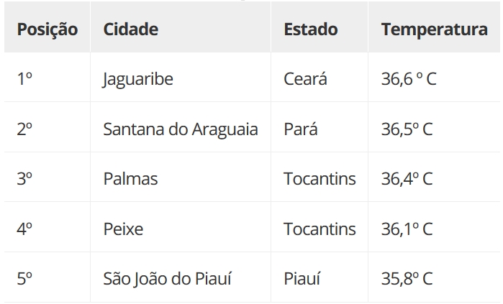
Task: Click the 35,8º C temperature value
Action: (x=407, y=279)
